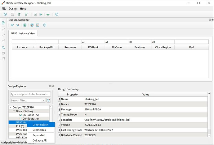Click the Resource Assigner help icon

[x=45, y=25]
